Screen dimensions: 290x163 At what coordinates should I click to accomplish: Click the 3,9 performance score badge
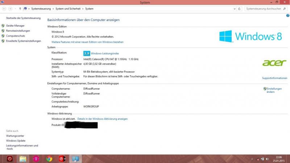tap(87, 53)
